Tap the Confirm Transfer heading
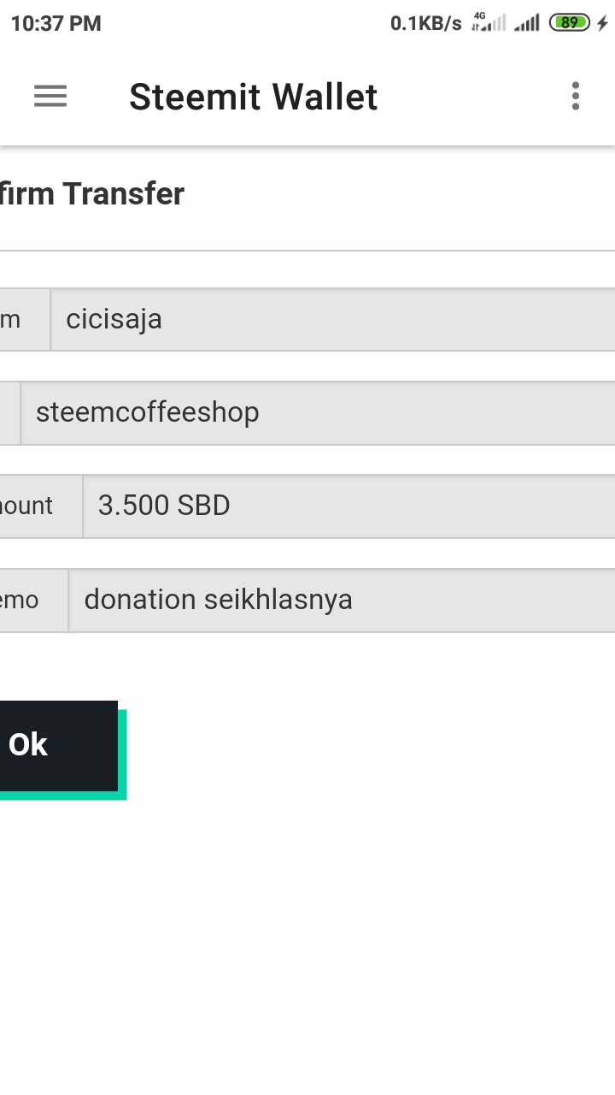Screen dimensions: 615x1095 pos(91,194)
